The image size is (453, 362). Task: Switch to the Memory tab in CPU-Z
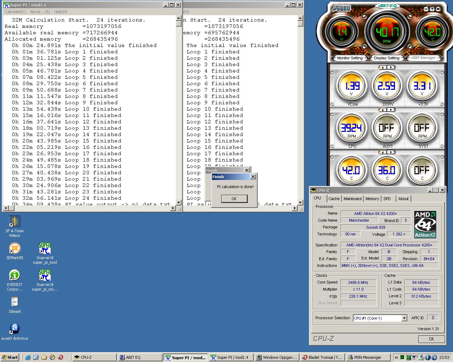point(372,199)
